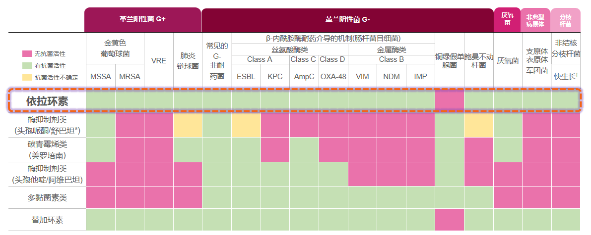The width and height of the screenshot is (591, 235).
Task: Select the OXA-48 column header
Action: [333, 77]
